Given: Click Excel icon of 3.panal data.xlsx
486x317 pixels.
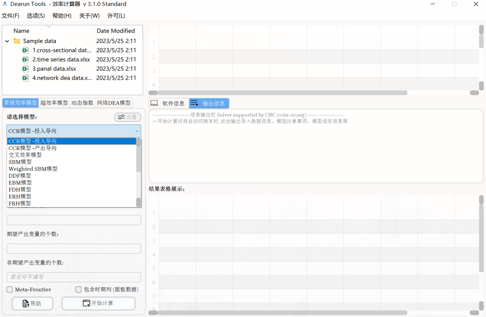Looking at the screenshot, I should pyautogui.click(x=26, y=69).
